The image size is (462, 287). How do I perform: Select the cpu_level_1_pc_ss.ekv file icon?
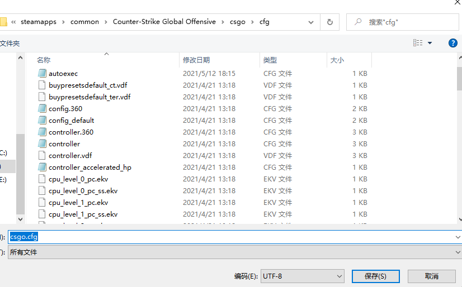tap(42, 214)
